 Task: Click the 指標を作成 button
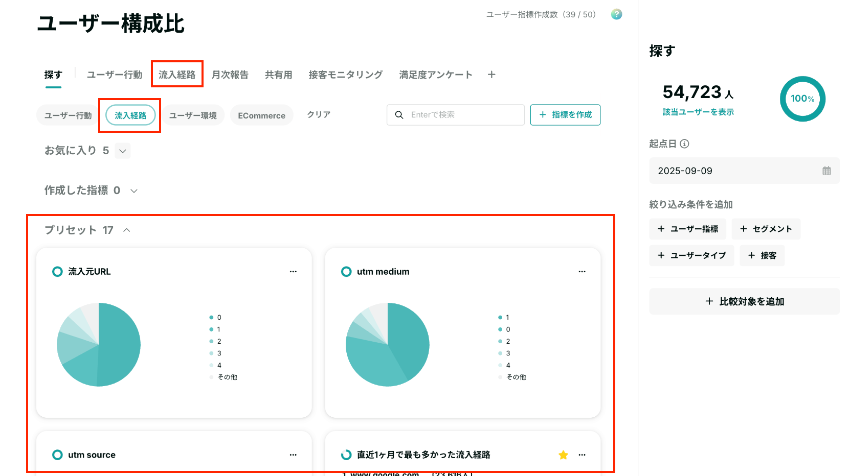tap(565, 115)
